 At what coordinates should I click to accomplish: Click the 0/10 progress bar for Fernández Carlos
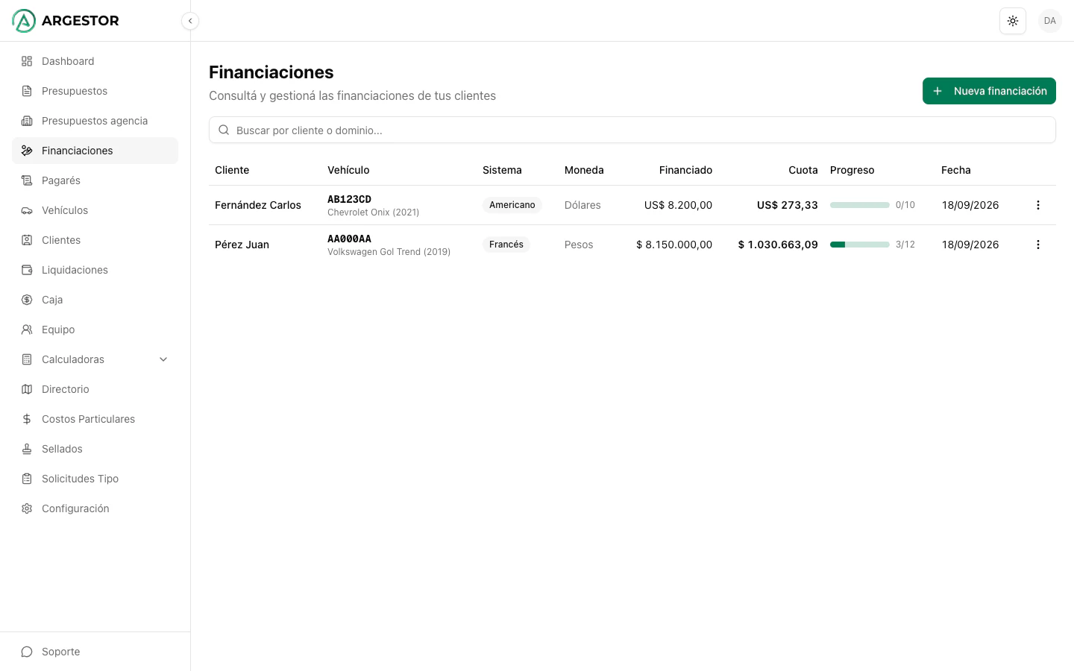860,205
